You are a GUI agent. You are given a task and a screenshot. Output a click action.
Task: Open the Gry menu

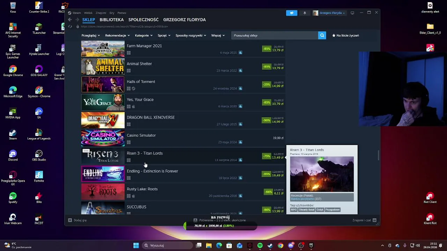pos(112,13)
